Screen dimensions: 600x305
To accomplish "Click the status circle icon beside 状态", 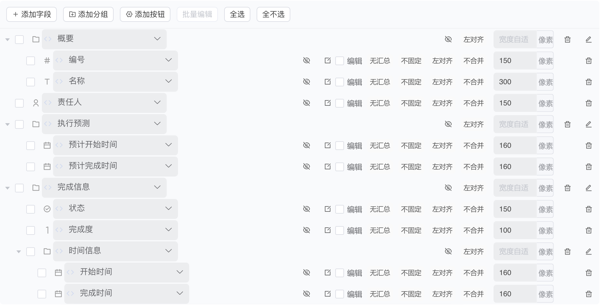I will click(47, 209).
